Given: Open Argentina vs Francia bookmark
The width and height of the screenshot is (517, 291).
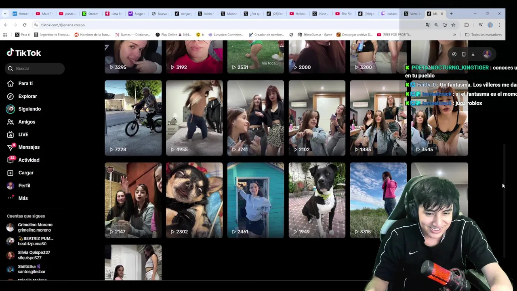Looking at the screenshot, I should (x=52, y=35).
